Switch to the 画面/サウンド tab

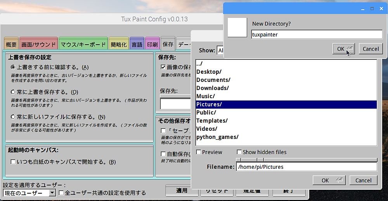pyautogui.click(x=38, y=45)
